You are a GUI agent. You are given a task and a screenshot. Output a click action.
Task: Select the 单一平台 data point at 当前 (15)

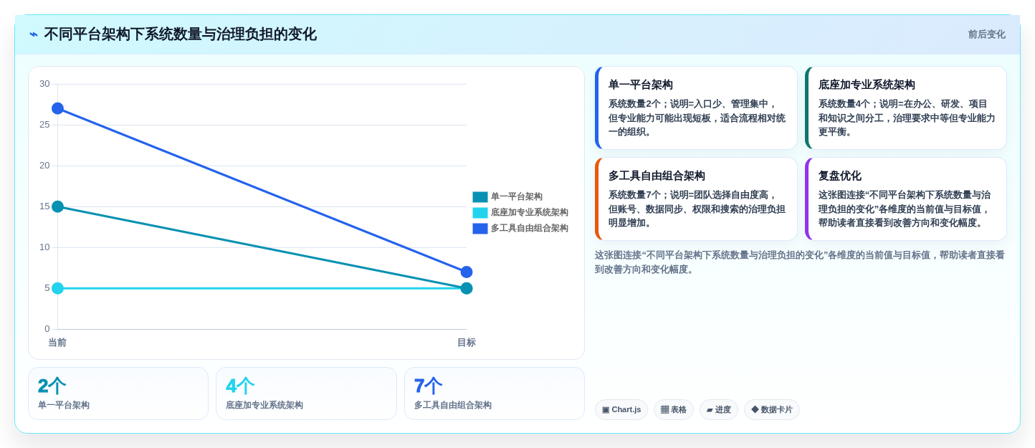[x=57, y=206]
